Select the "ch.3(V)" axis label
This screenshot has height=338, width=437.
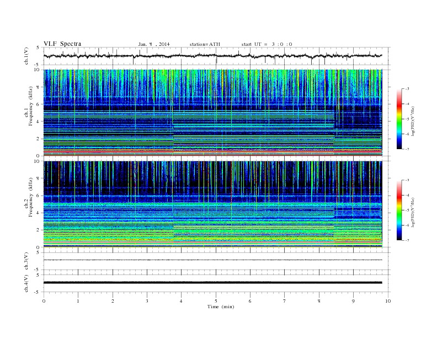coord(26,261)
